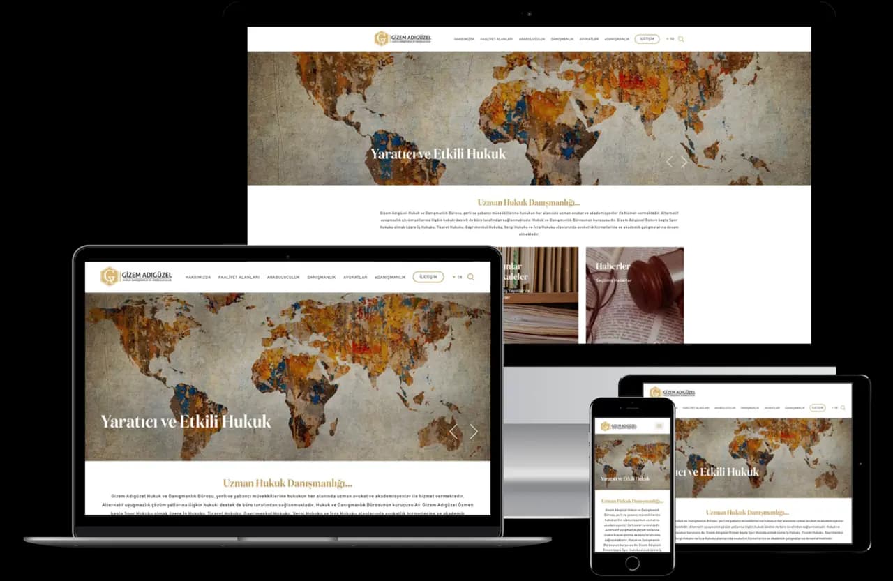Image resolution: width=893 pixels, height=581 pixels.
Task: Tap eDANIŞMANLIK on the tablet navigation
Action: [x=795, y=408]
